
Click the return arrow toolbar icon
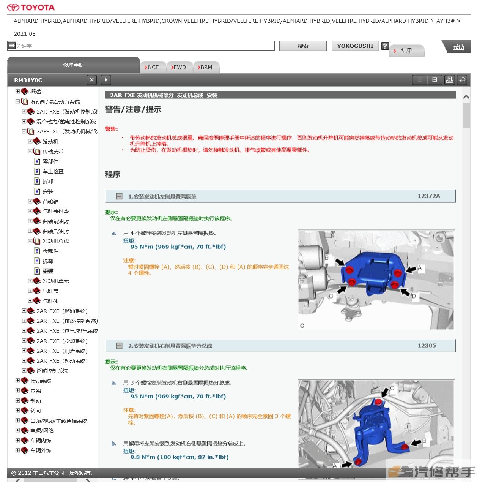tap(462, 80)
